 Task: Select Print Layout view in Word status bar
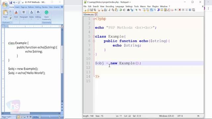click(x=19, y=117)
